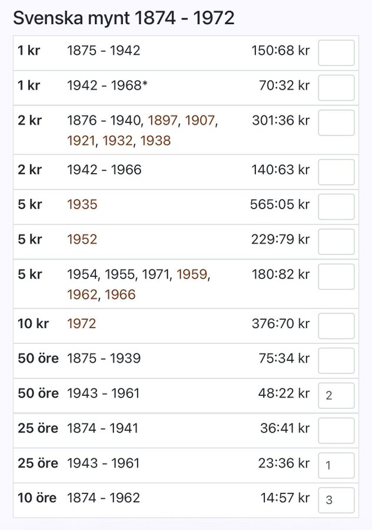The image size is (372, 530).
Task: Click quantity input for 10 kr 1972
Action: (336, 326)
